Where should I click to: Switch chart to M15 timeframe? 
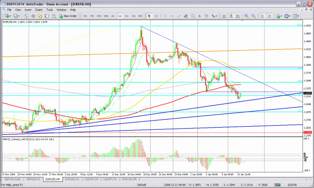point(99,16)
